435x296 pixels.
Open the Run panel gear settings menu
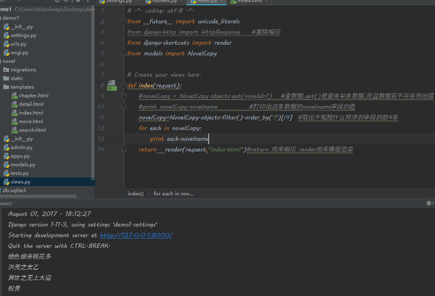[x=429, y=203]
